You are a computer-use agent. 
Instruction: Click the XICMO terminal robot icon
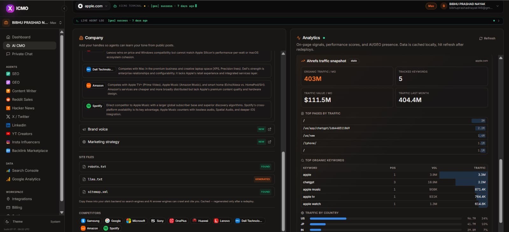[x=115, y=6]
